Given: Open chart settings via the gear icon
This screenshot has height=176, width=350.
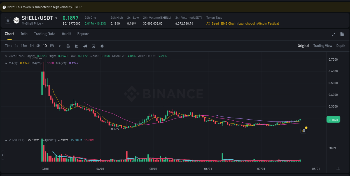Looking at the screenshot, I should 102,46.
